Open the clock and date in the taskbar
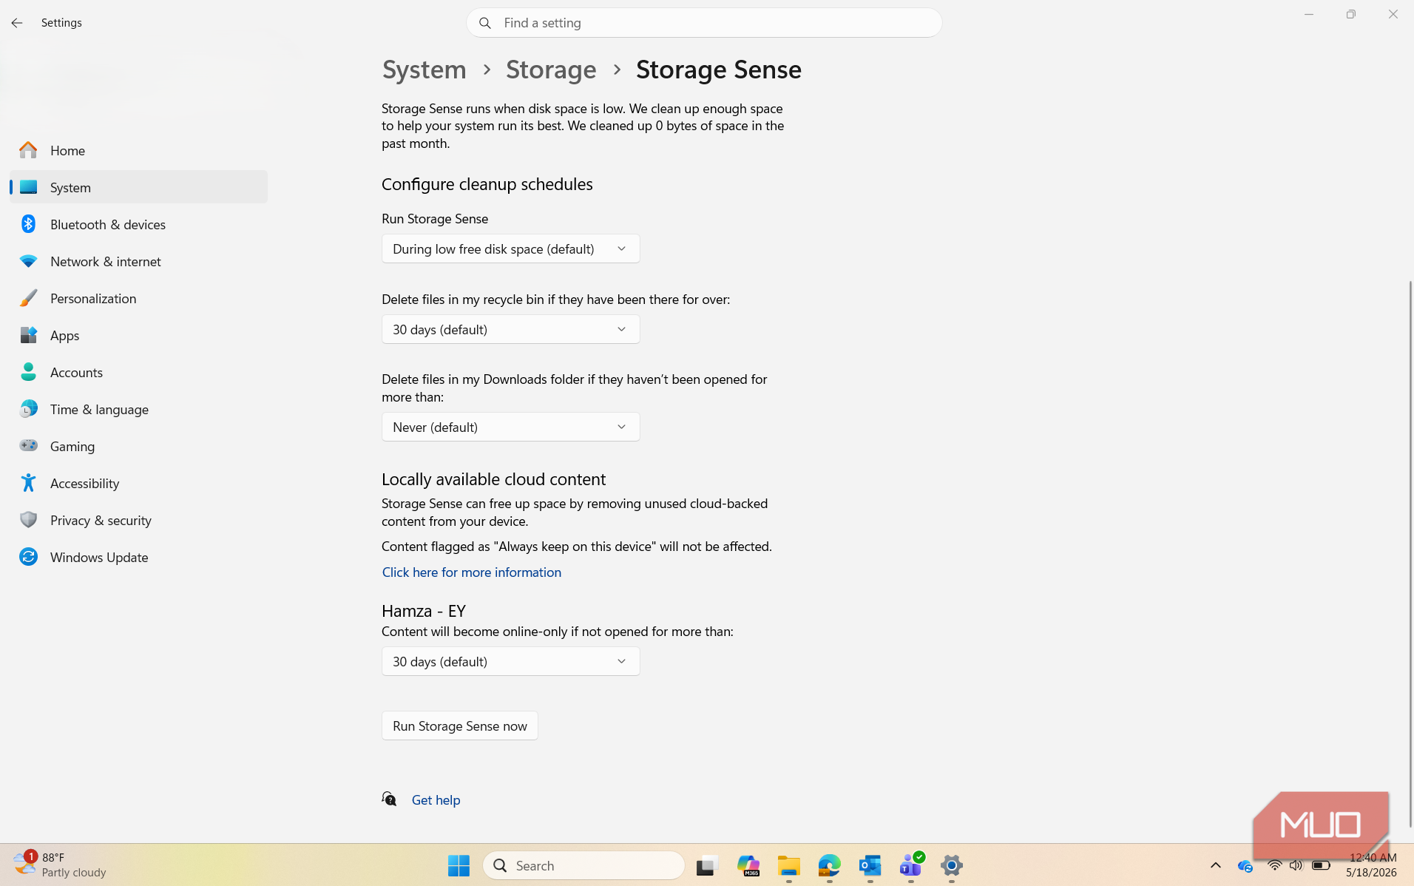The height and width of the screenshot is (886, 1414). point(1372,865)
